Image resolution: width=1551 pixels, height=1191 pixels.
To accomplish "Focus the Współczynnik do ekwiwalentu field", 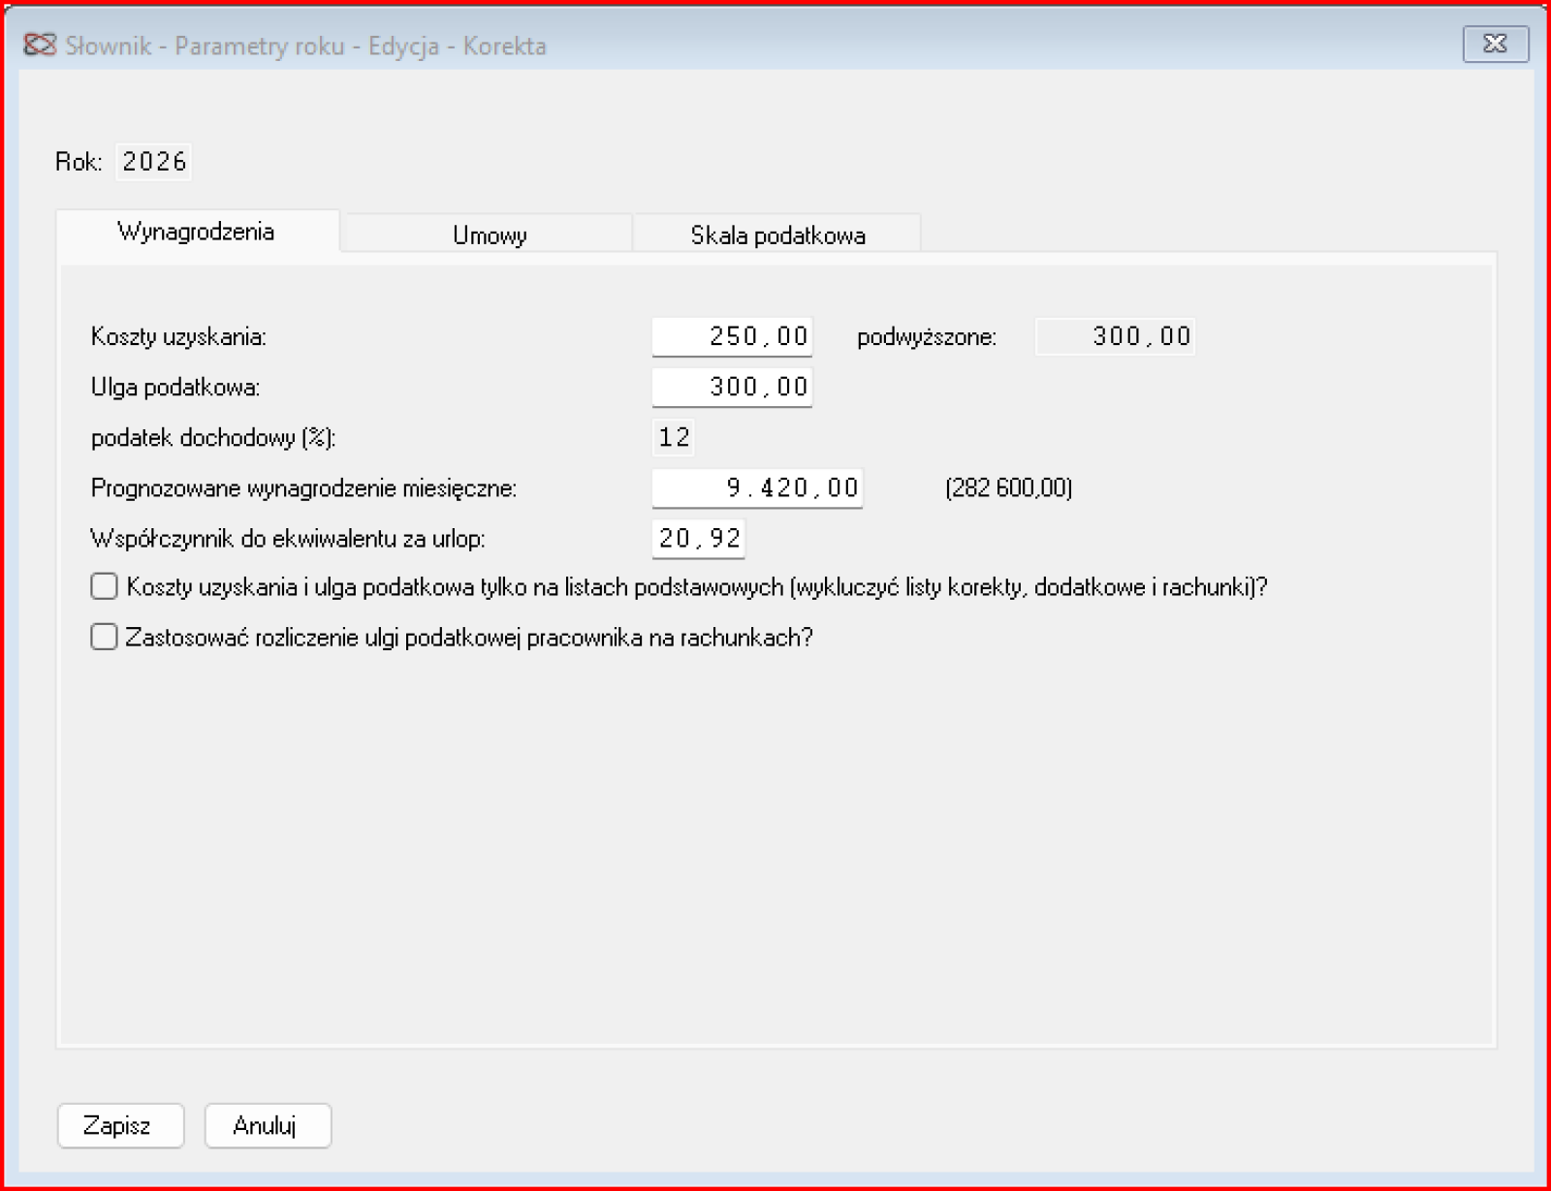I will [x=699, y=538].
